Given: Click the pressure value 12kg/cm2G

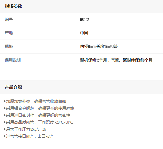Looking at the screenshot, I should click(38, 129).
